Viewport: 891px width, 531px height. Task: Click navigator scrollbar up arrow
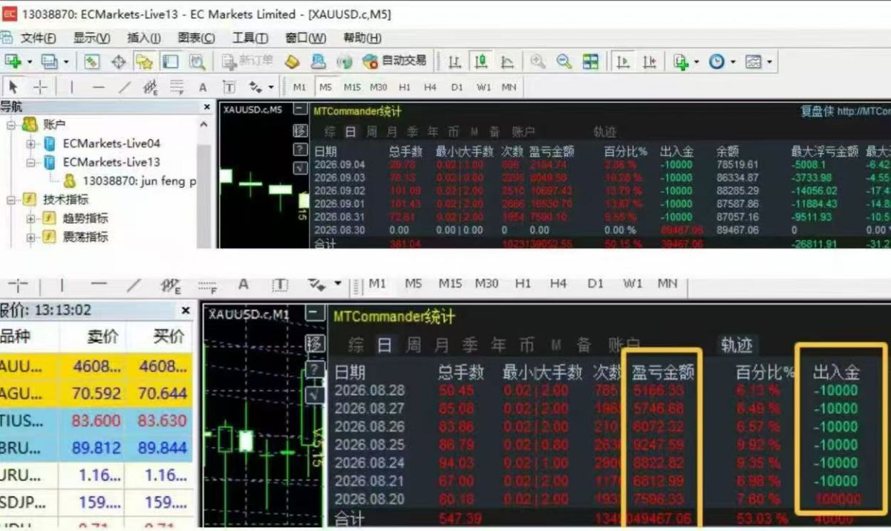206,125
